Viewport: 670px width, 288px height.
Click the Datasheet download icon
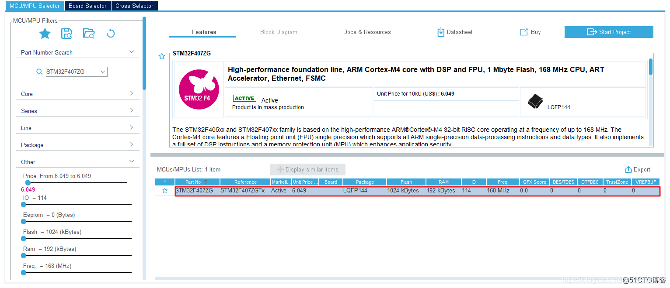pyautogui.click(x=441, y=32)
